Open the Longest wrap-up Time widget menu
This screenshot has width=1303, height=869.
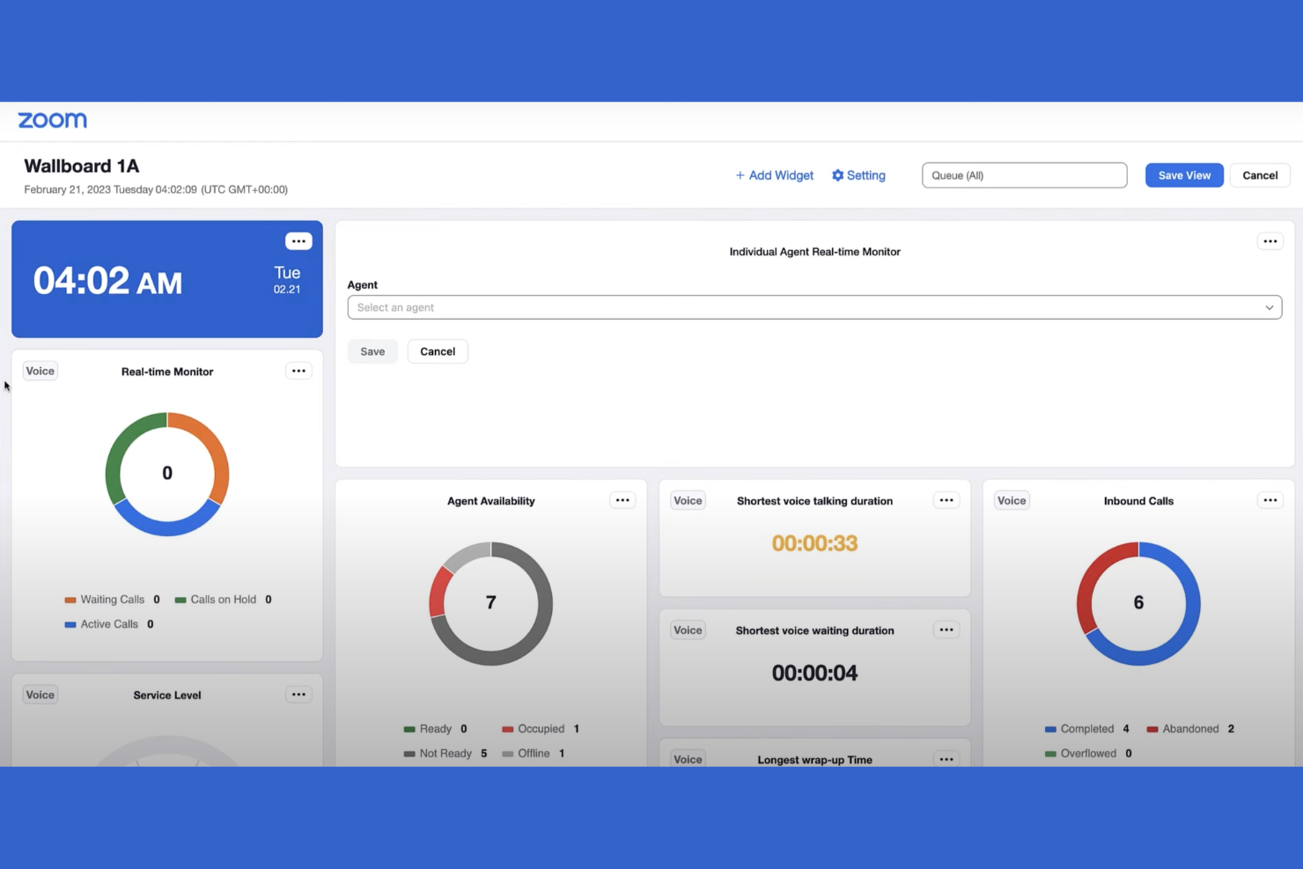tap(946, 758)
